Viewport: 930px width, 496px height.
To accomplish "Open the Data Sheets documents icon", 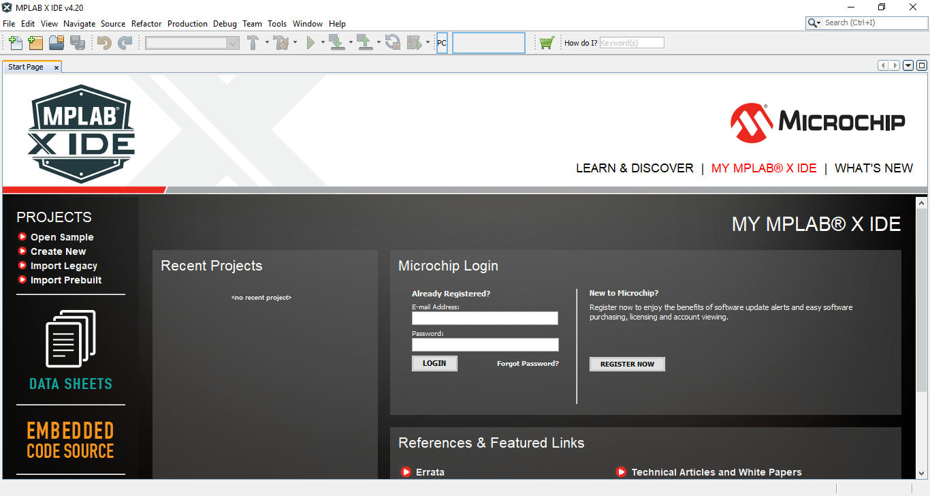I will point(71,339).
